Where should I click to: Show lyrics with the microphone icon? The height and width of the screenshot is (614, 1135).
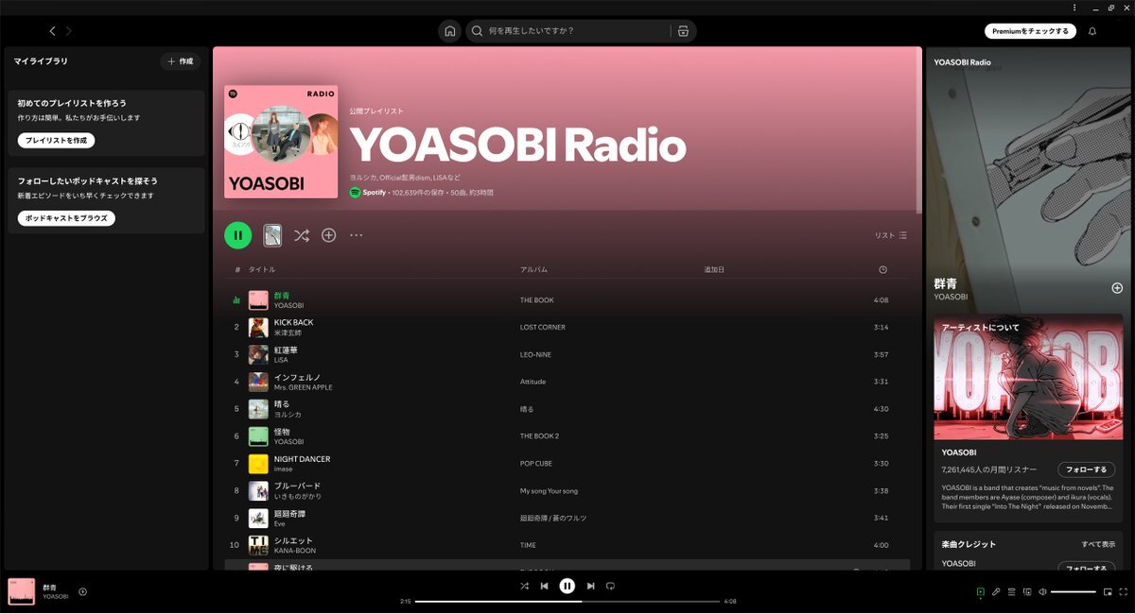pyautogui.click(x=996, y=591)
